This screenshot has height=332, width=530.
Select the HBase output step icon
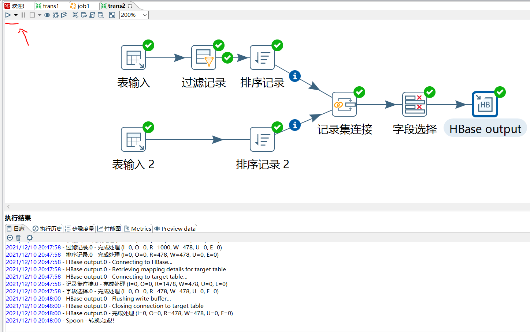point(485,104)
